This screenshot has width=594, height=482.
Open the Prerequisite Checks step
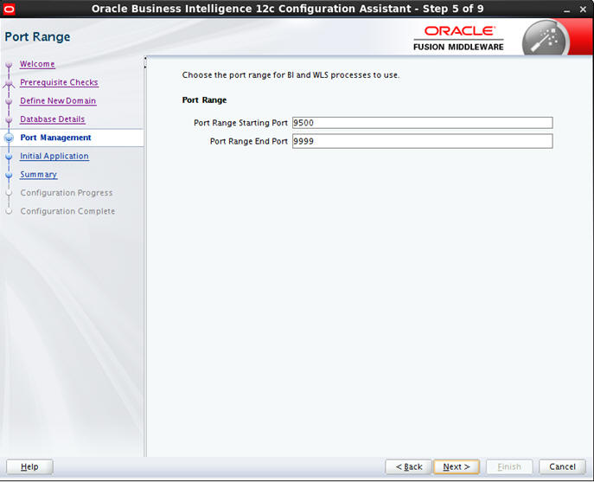tap(59, 82)
